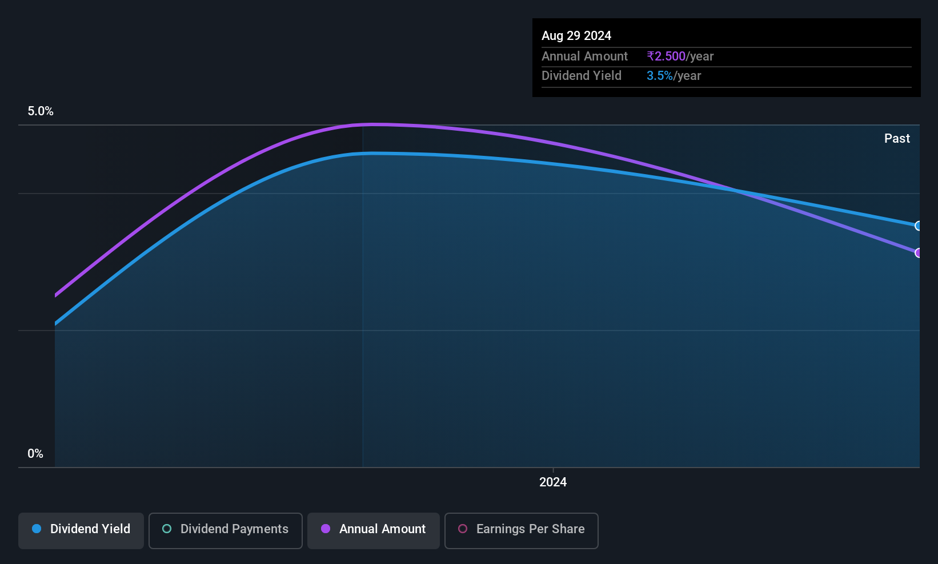
Task: Click the 2024 x-axis label
Action: 553,482
